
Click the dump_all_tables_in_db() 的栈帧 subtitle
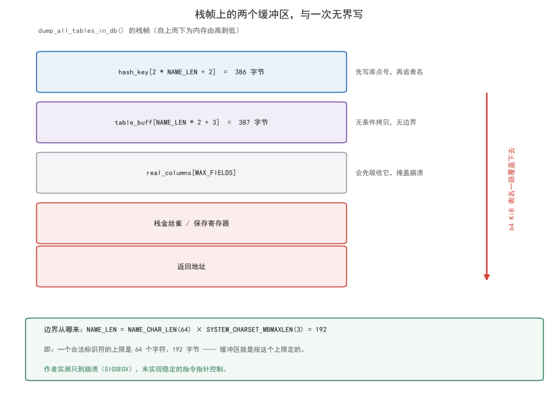click(x=139, y=30)
